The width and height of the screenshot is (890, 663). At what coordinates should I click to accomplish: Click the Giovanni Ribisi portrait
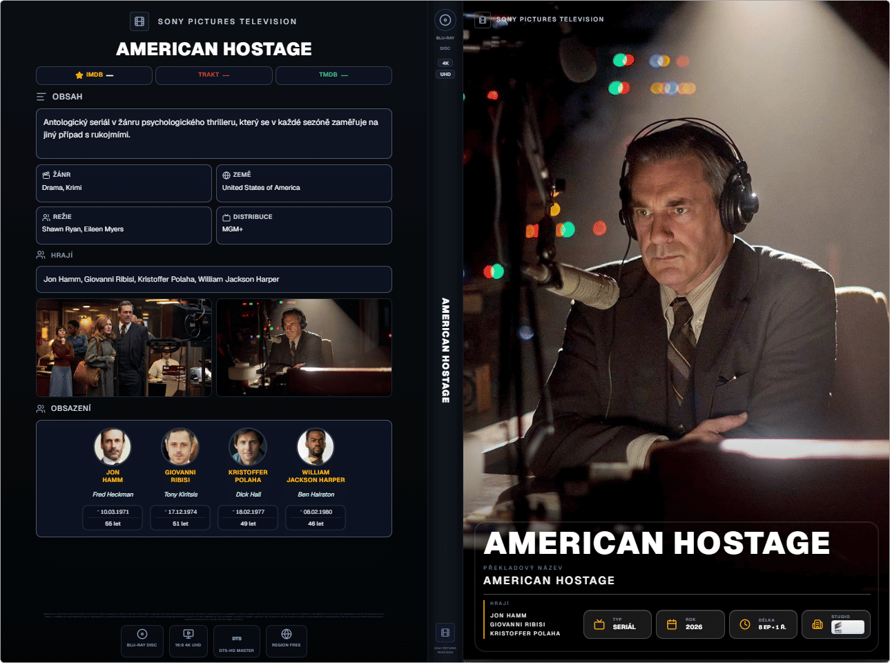pos(180,447)
